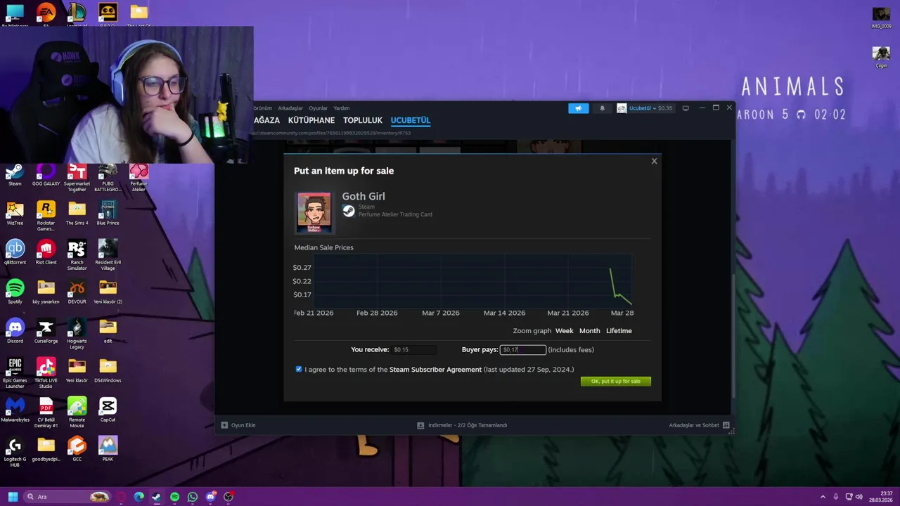Open İndirmeler downloads status
Image resolution: width=900 pixels, height=506 pixels.
462,425
